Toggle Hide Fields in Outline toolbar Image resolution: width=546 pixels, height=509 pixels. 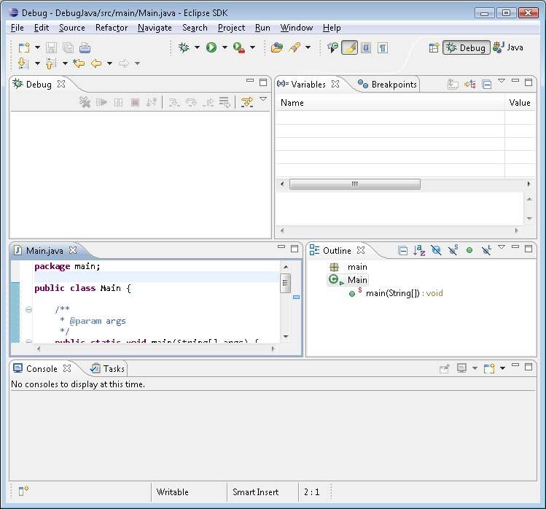click(x=436, y=250)
